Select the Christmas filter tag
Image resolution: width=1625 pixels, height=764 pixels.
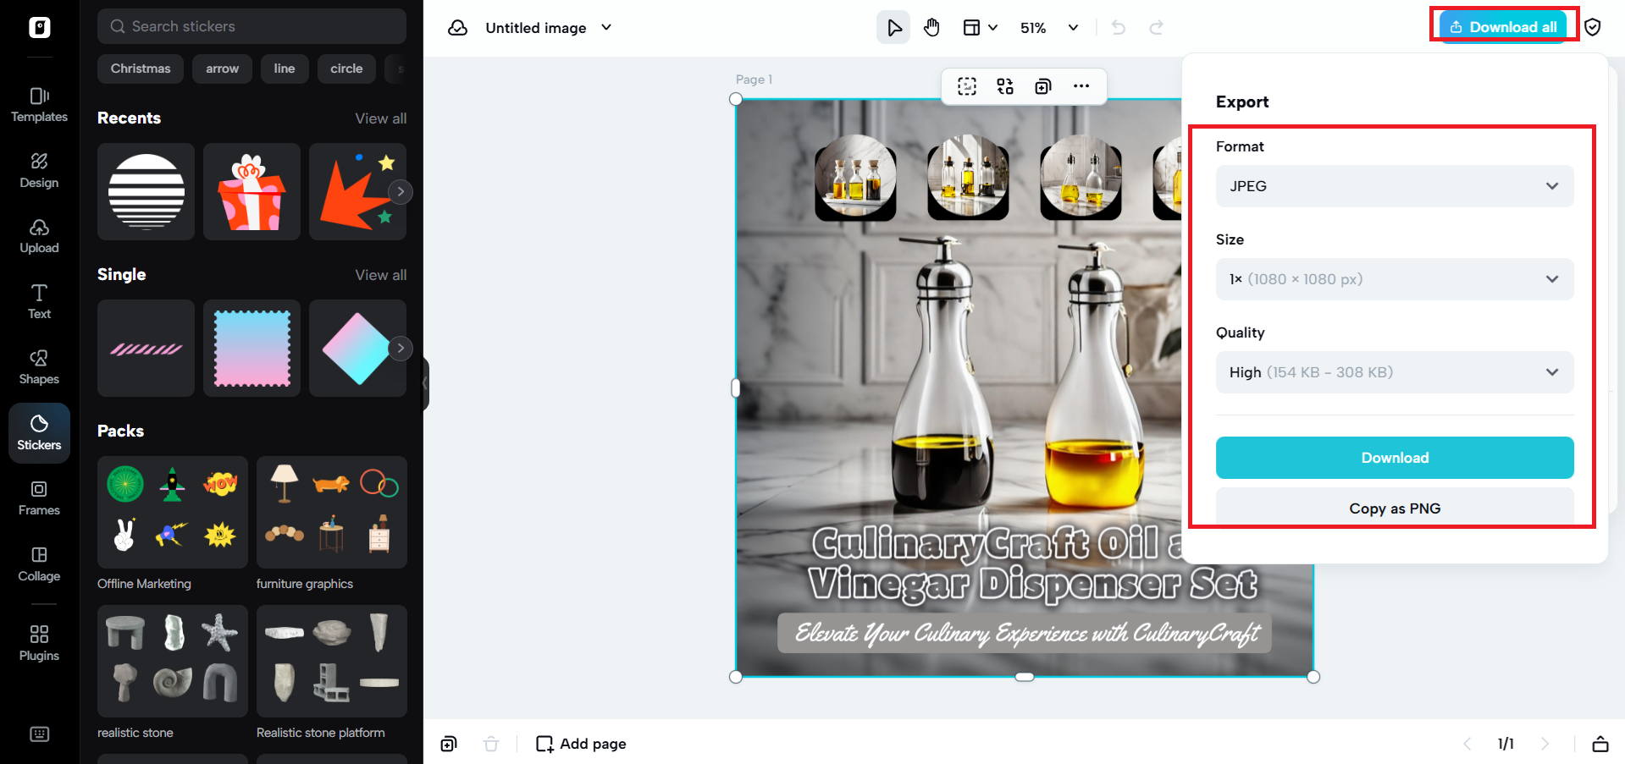click(x=141, y=69)
